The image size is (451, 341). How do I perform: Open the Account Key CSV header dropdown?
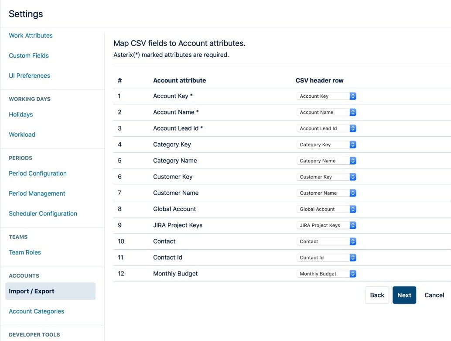tap(326, 96)
